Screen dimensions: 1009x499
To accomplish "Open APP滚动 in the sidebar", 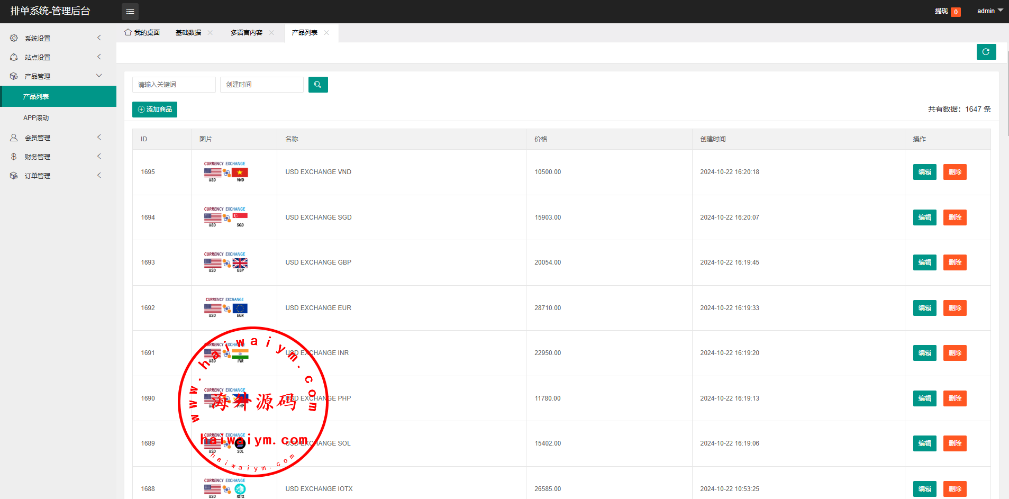I will (x=36, y=118).
